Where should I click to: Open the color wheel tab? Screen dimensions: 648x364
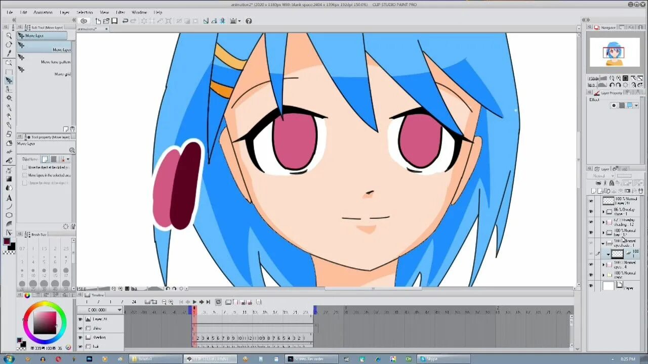tap(27, 295)
